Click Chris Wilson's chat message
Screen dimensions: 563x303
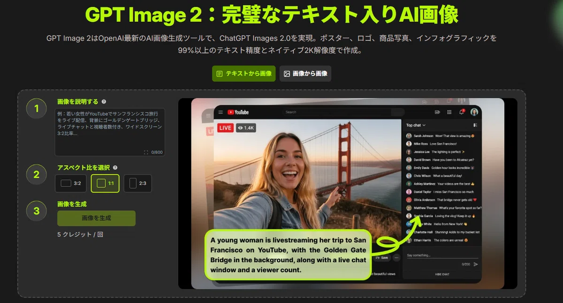[x=434, y=176]
